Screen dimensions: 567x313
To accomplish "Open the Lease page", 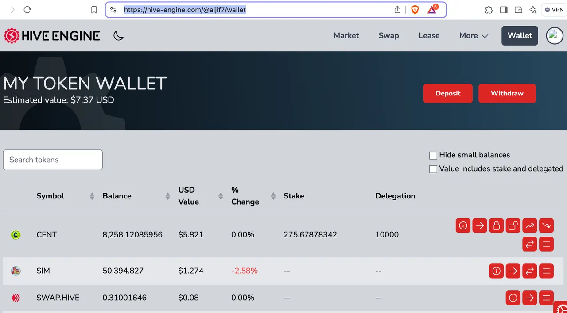I will coord(429,36).
